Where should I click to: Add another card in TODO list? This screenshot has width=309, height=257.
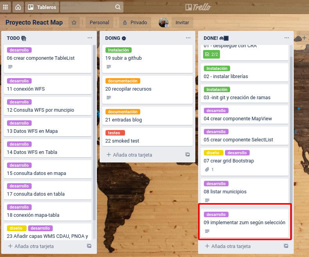coord(31,246)
